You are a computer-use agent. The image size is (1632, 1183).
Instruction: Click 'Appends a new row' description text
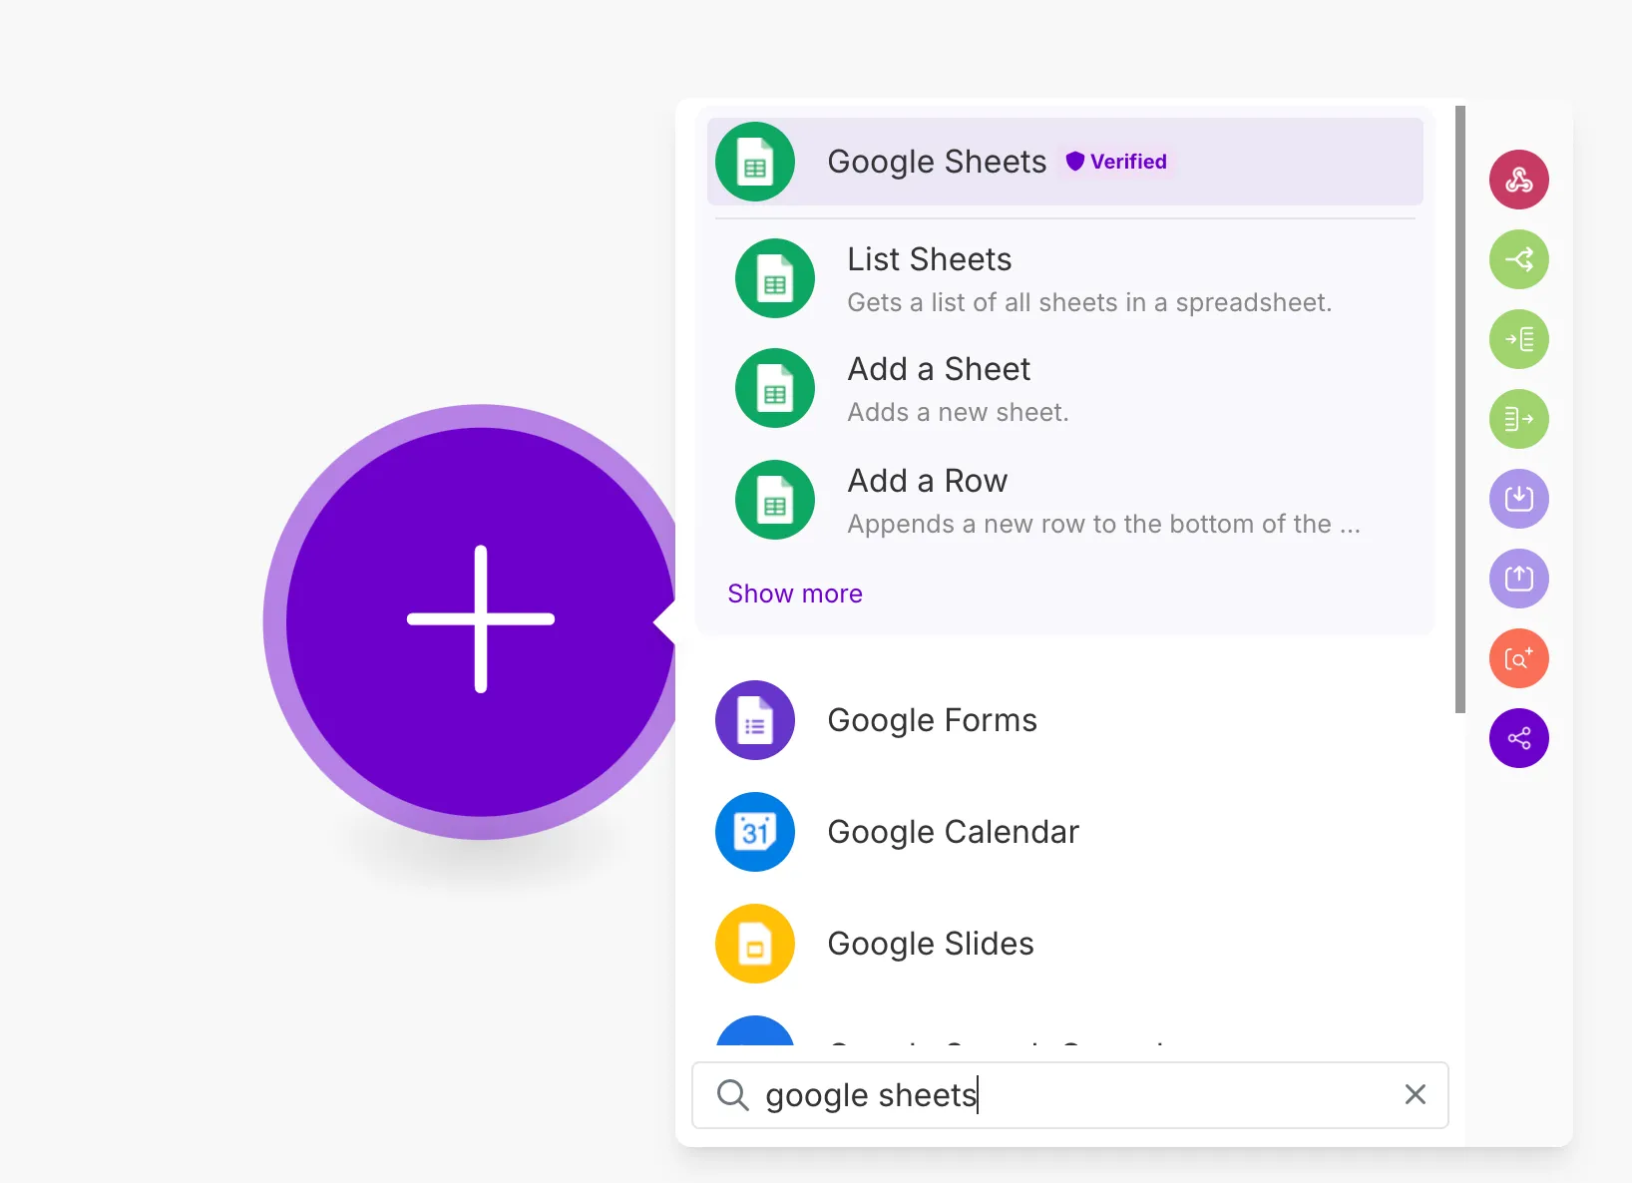coord(1103,524)
